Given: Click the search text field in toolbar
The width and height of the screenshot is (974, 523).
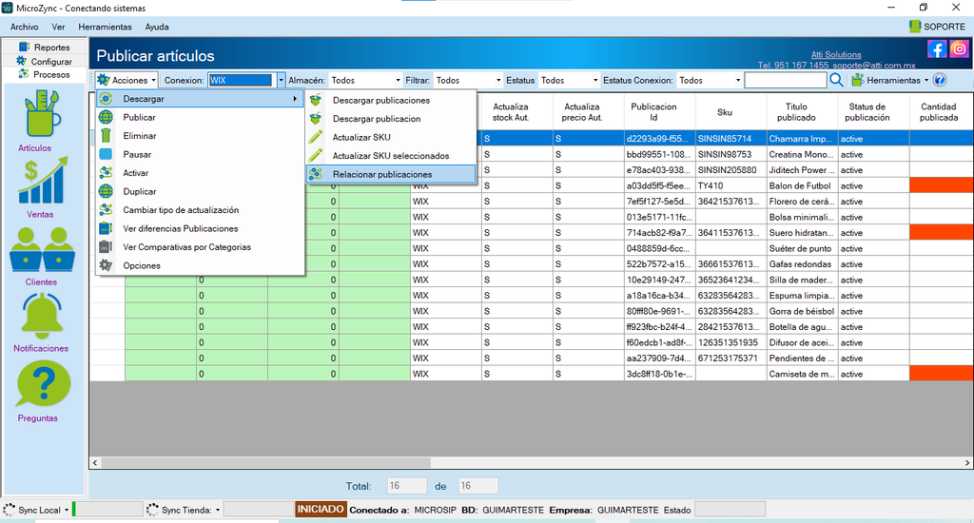Looking at the screenshot, I should 786,80.
